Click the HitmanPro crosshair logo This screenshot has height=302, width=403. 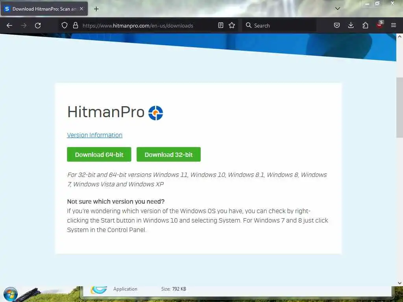click(155, 113)
